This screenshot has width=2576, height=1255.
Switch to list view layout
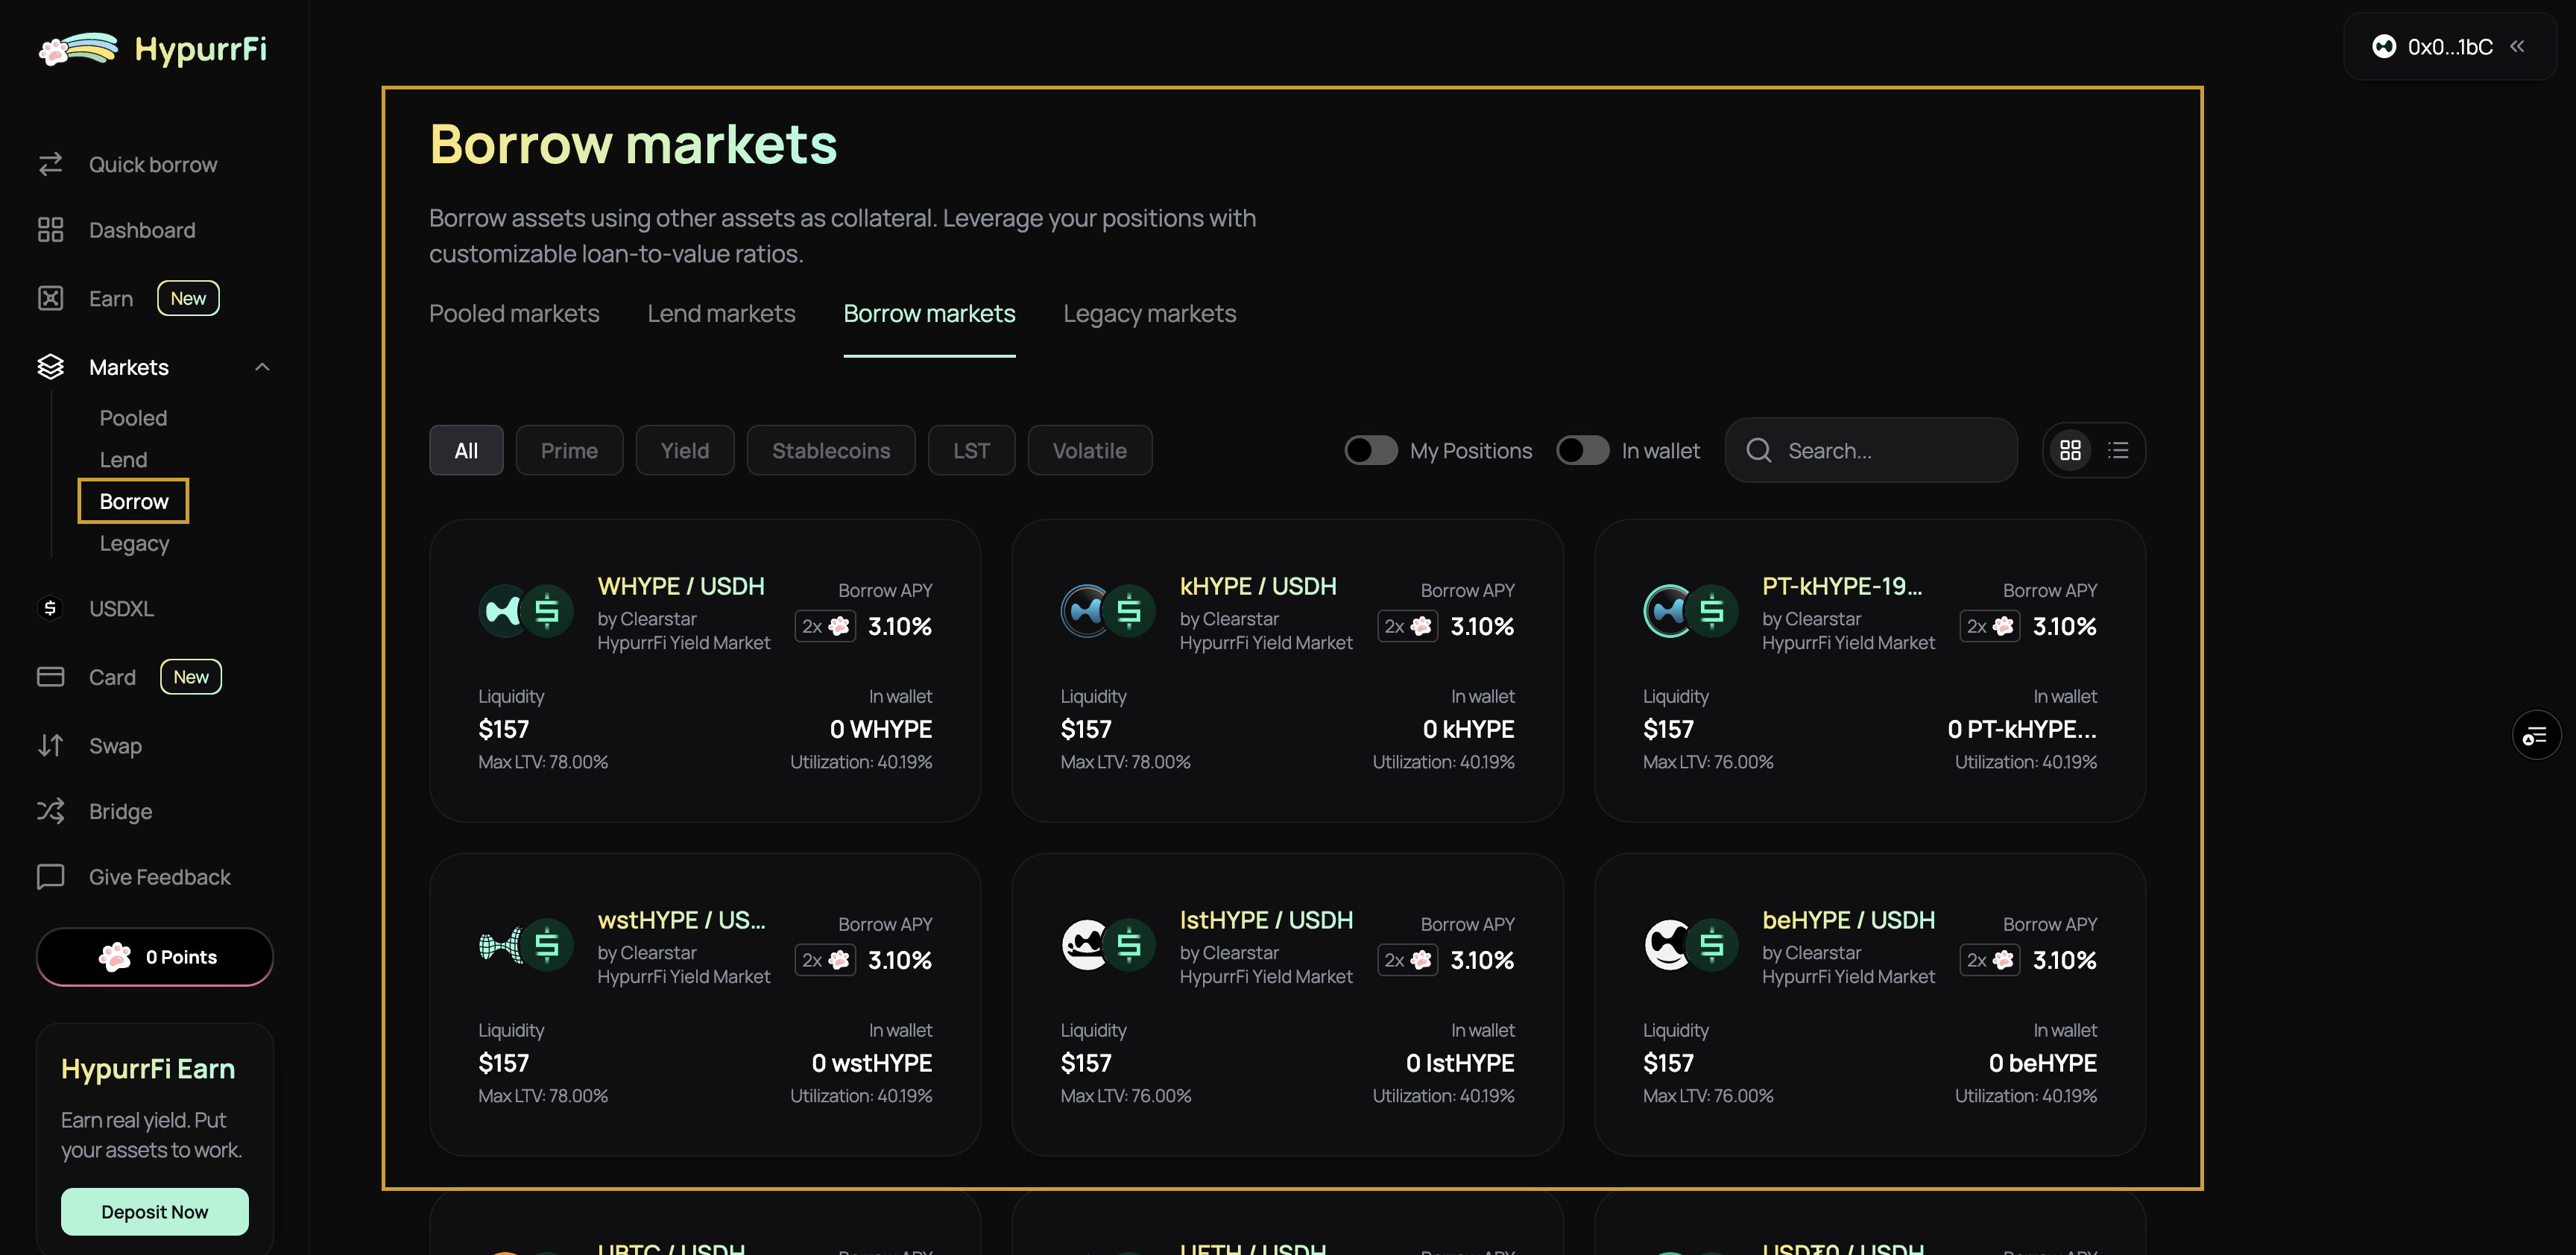[2119, 450]
